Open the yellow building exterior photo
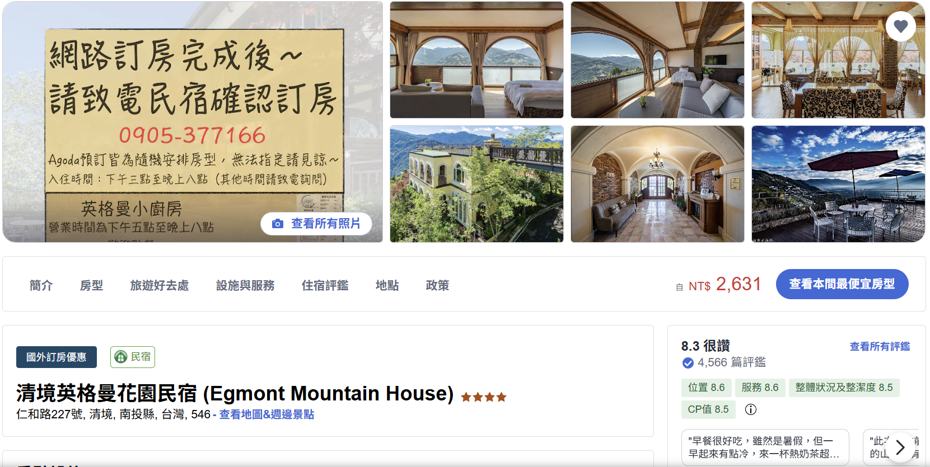This screenshot has width=930, height=467. pyautogui.click(x=476, y=184)
